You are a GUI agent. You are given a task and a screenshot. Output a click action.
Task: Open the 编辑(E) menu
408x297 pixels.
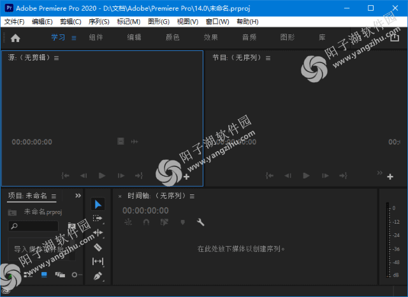click(x=42, y=22)
